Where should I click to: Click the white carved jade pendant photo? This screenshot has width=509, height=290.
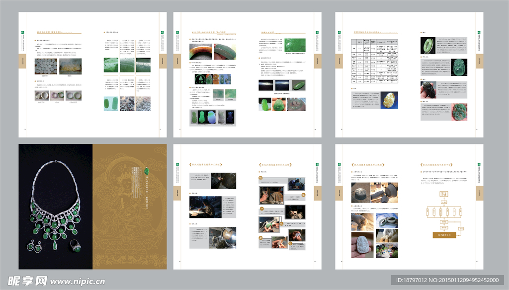click(x=361, y=246)
